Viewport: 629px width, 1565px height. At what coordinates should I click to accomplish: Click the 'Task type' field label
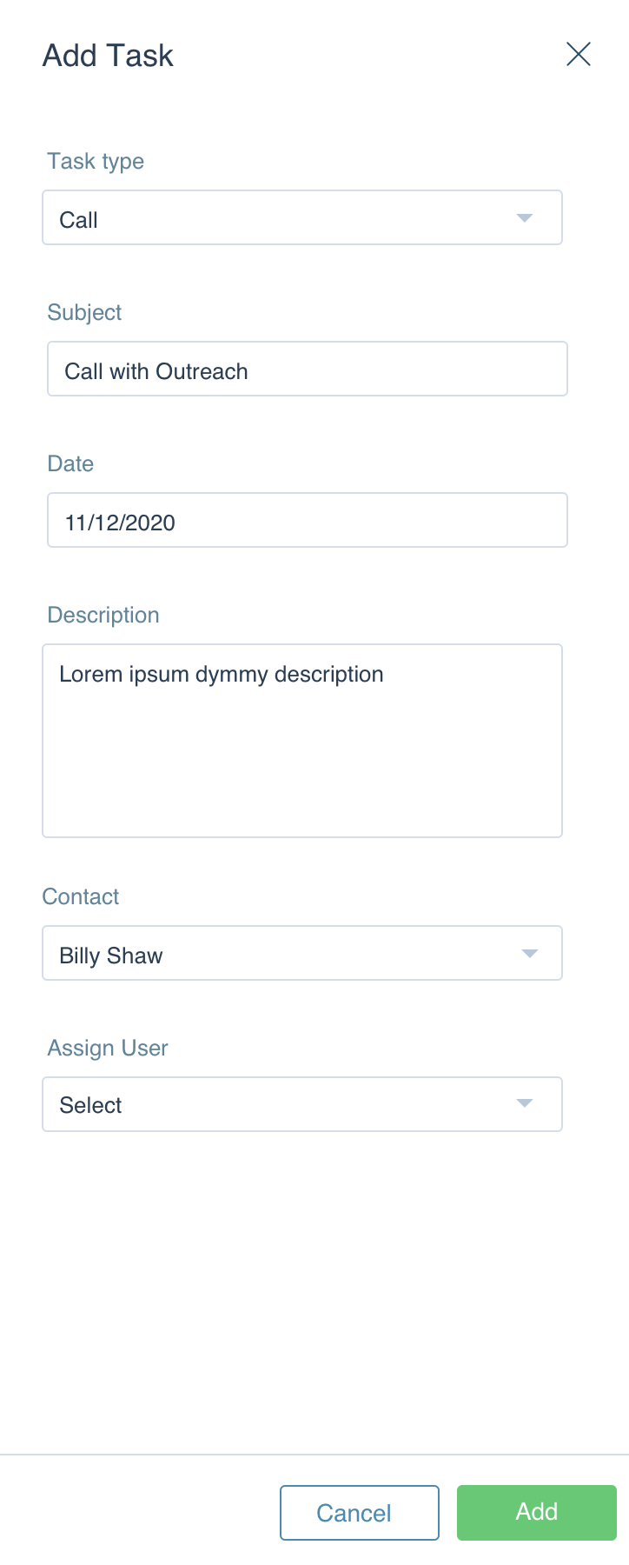pyautogui.click(x=96, y=162)
